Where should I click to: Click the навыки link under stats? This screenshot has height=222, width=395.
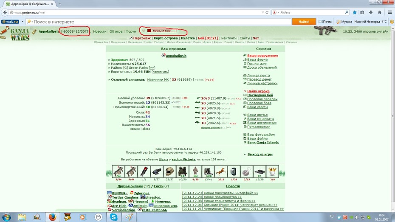pyautogui.click(x=135, y=129)
